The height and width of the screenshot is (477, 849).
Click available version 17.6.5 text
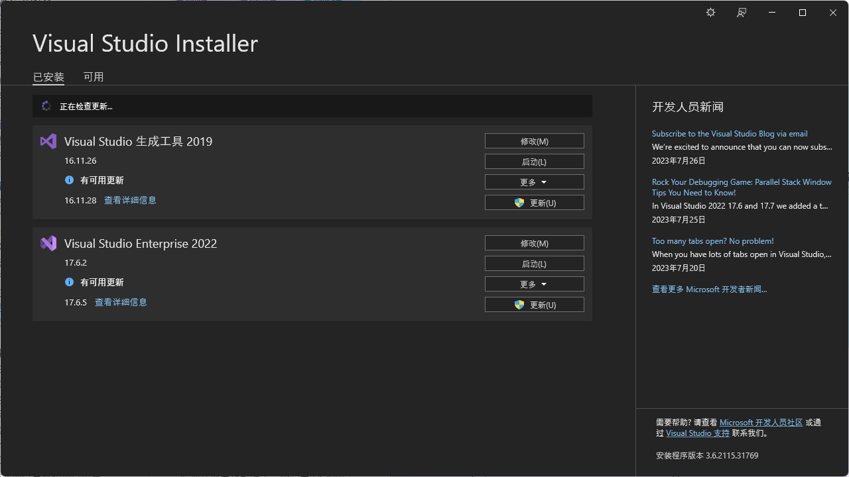point(76,302)
